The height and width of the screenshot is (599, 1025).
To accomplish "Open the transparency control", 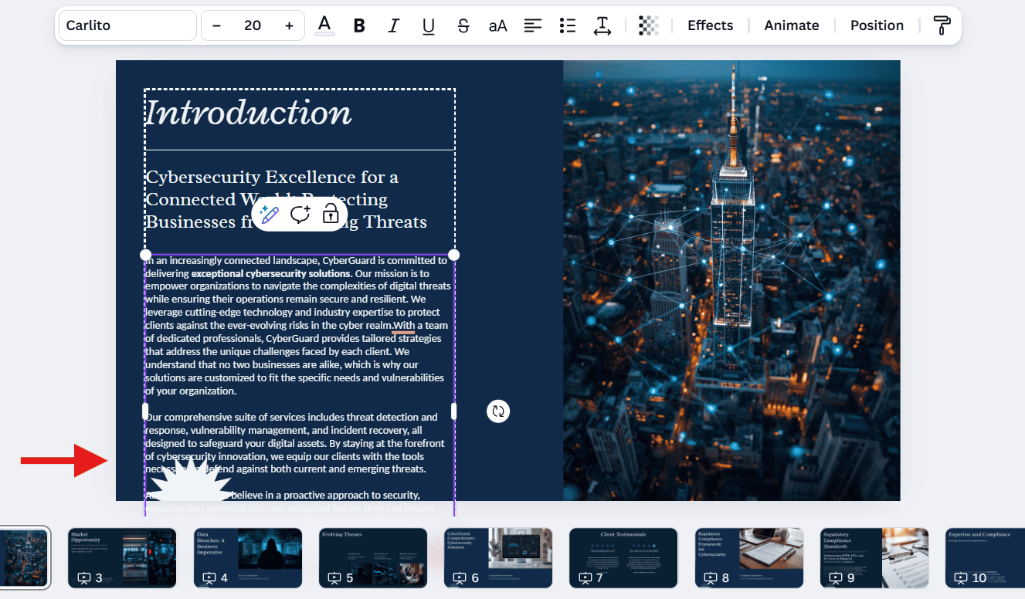I will tap(648, 25).
